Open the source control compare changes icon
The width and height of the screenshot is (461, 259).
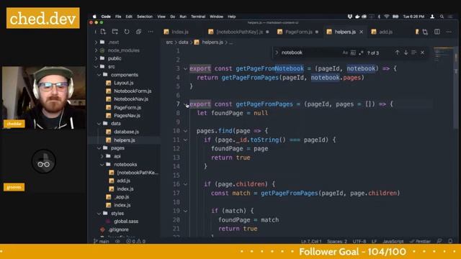[425, 32]
